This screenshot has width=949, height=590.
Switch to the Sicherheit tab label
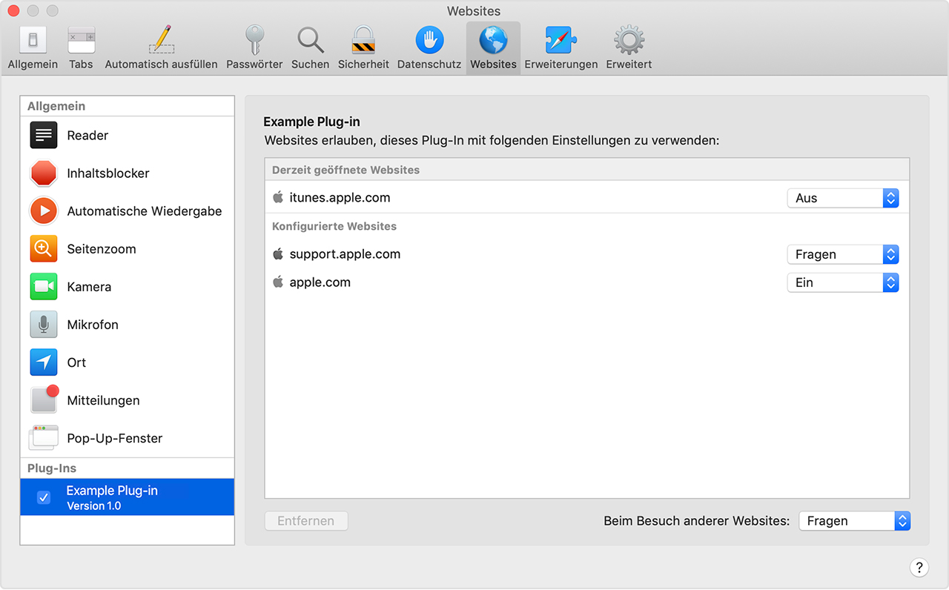tap(363, 64)
